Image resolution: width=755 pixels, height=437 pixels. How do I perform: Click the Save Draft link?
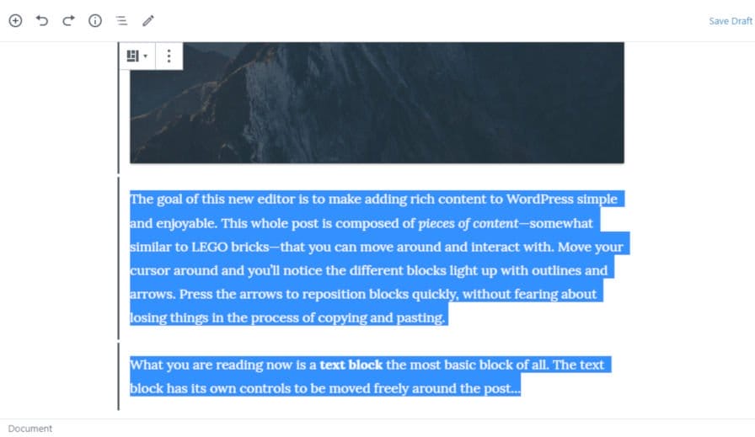click(x=730, y=21)
